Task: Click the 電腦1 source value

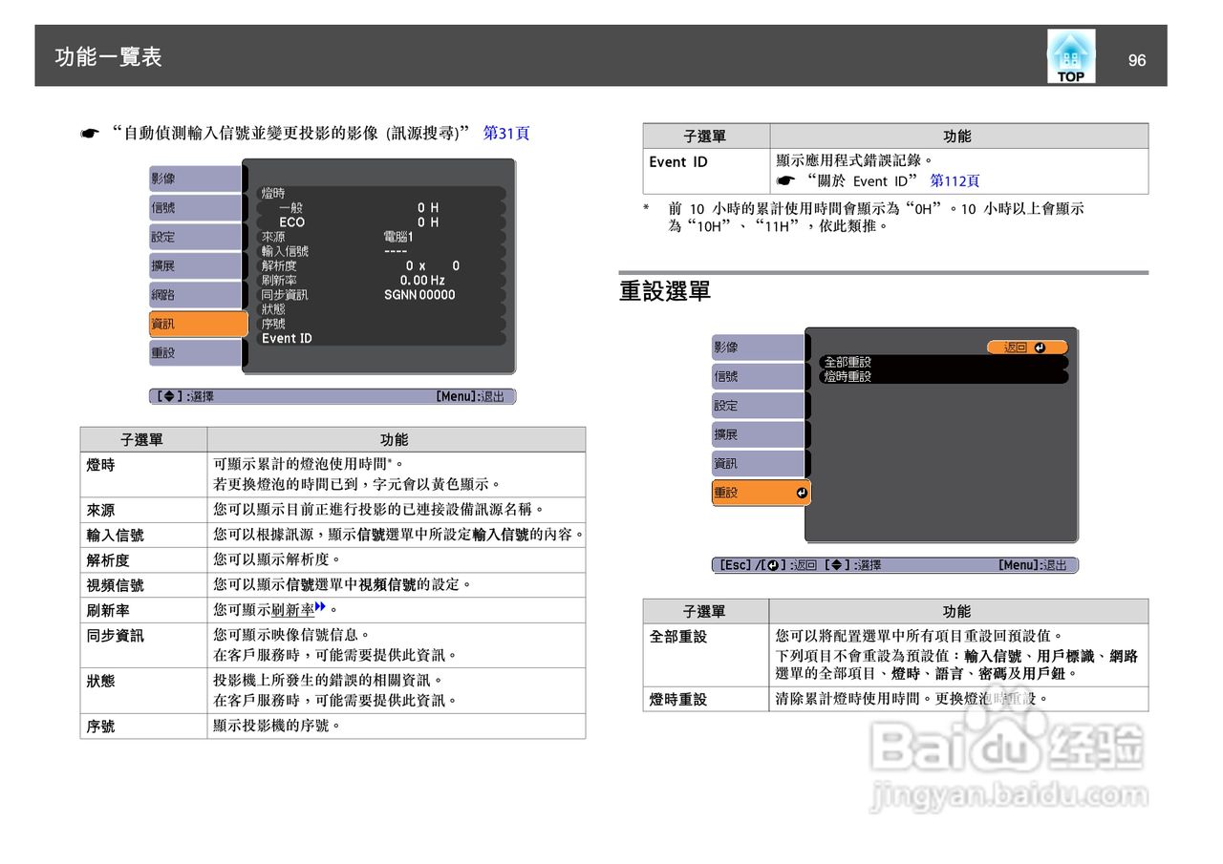Action: pyautogui.click(x=398, y=237)
